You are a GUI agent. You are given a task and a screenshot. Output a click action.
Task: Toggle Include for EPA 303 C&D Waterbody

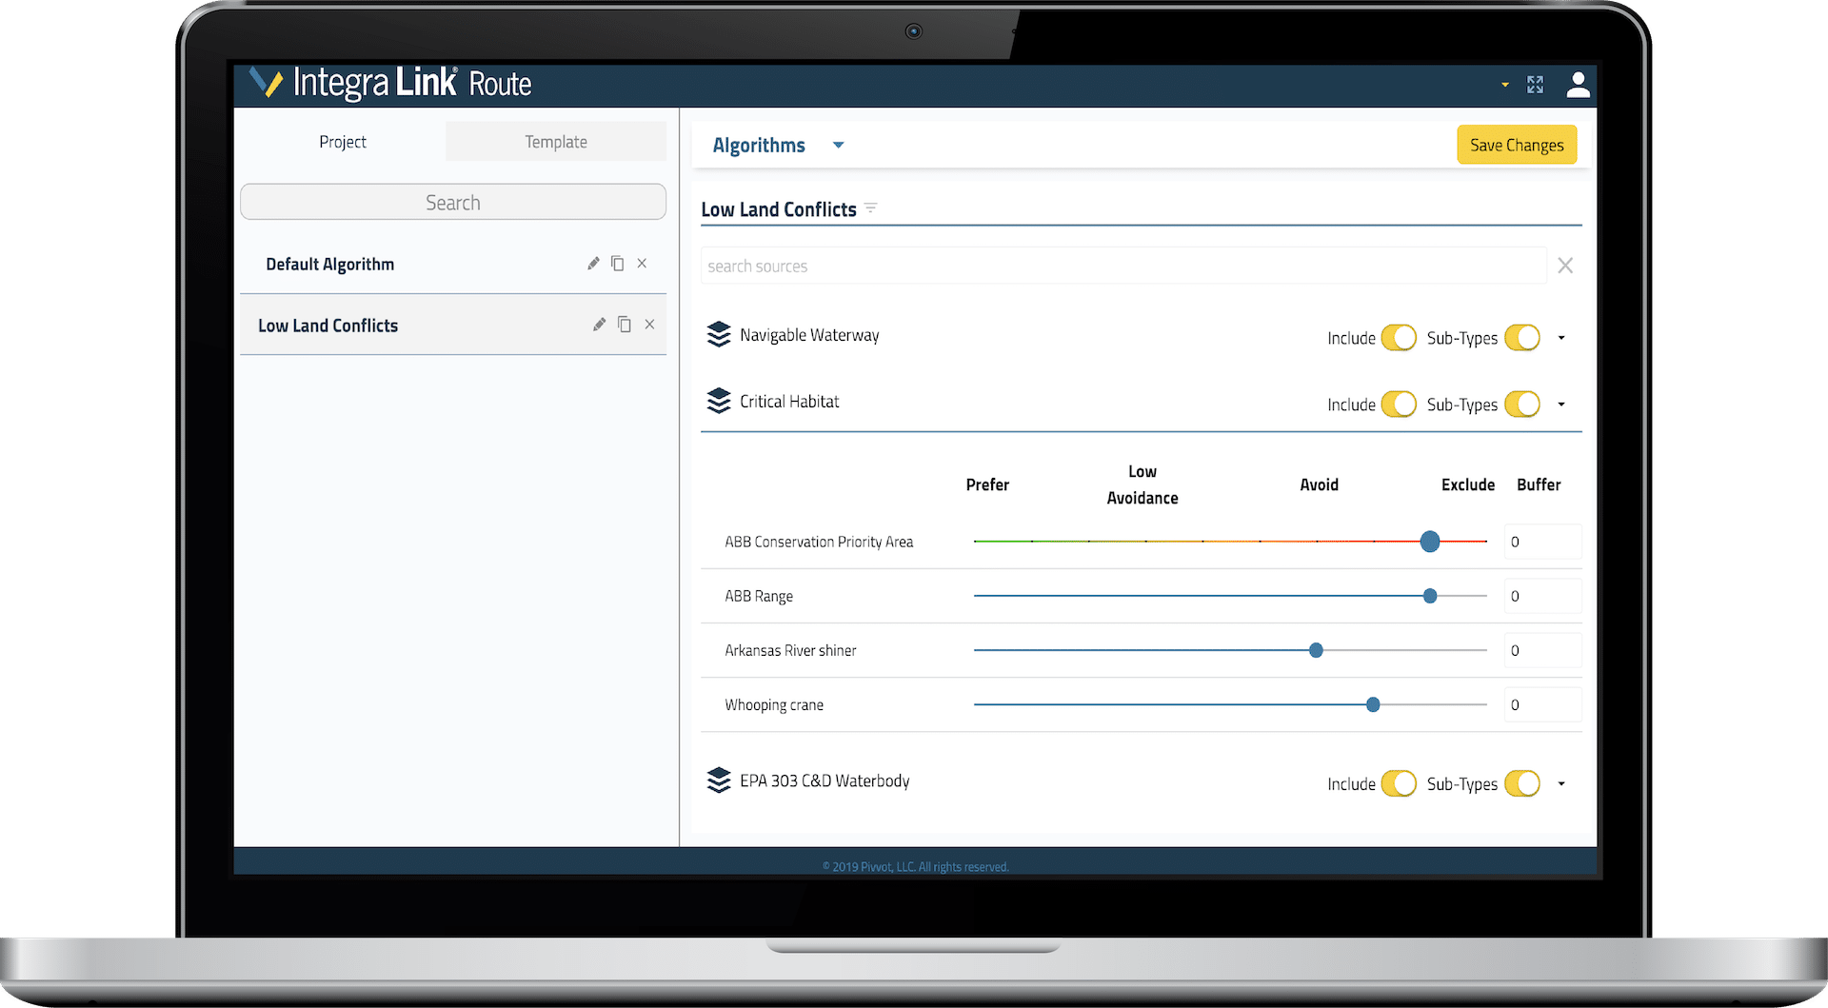tap(1398, 783)
